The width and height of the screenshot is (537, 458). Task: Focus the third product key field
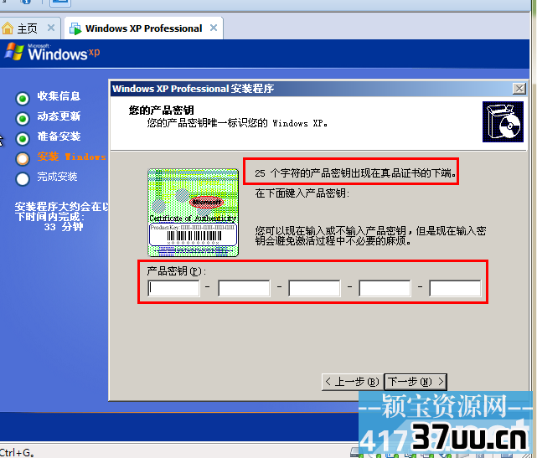314,288
